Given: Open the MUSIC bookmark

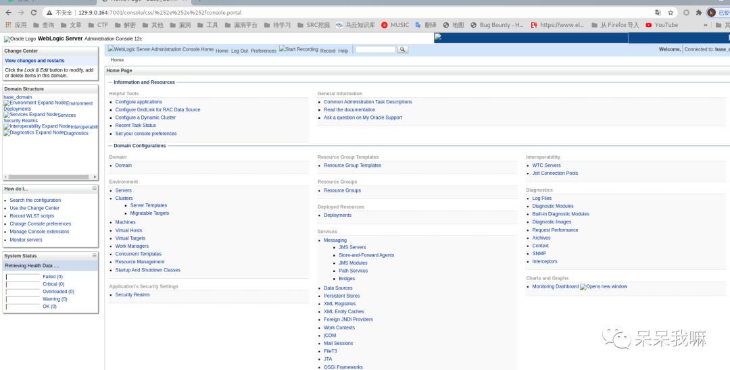Looking at the screenshot, I should (x=395, y=25).
